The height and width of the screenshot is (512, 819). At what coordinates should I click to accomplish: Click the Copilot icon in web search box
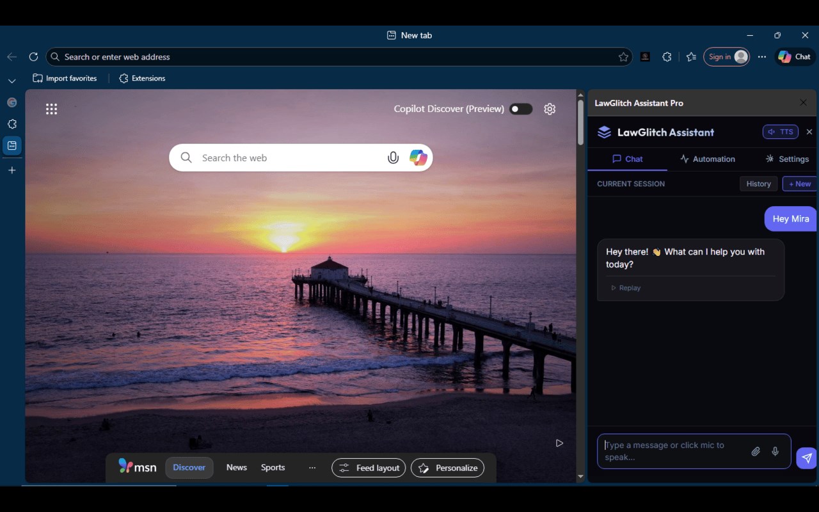418,157
